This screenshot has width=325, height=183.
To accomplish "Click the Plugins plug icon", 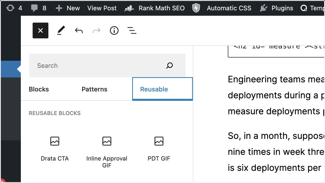I will pyautogui.click(x=264, y=8).
